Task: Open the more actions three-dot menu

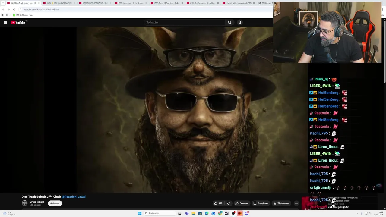Action: 296,203
